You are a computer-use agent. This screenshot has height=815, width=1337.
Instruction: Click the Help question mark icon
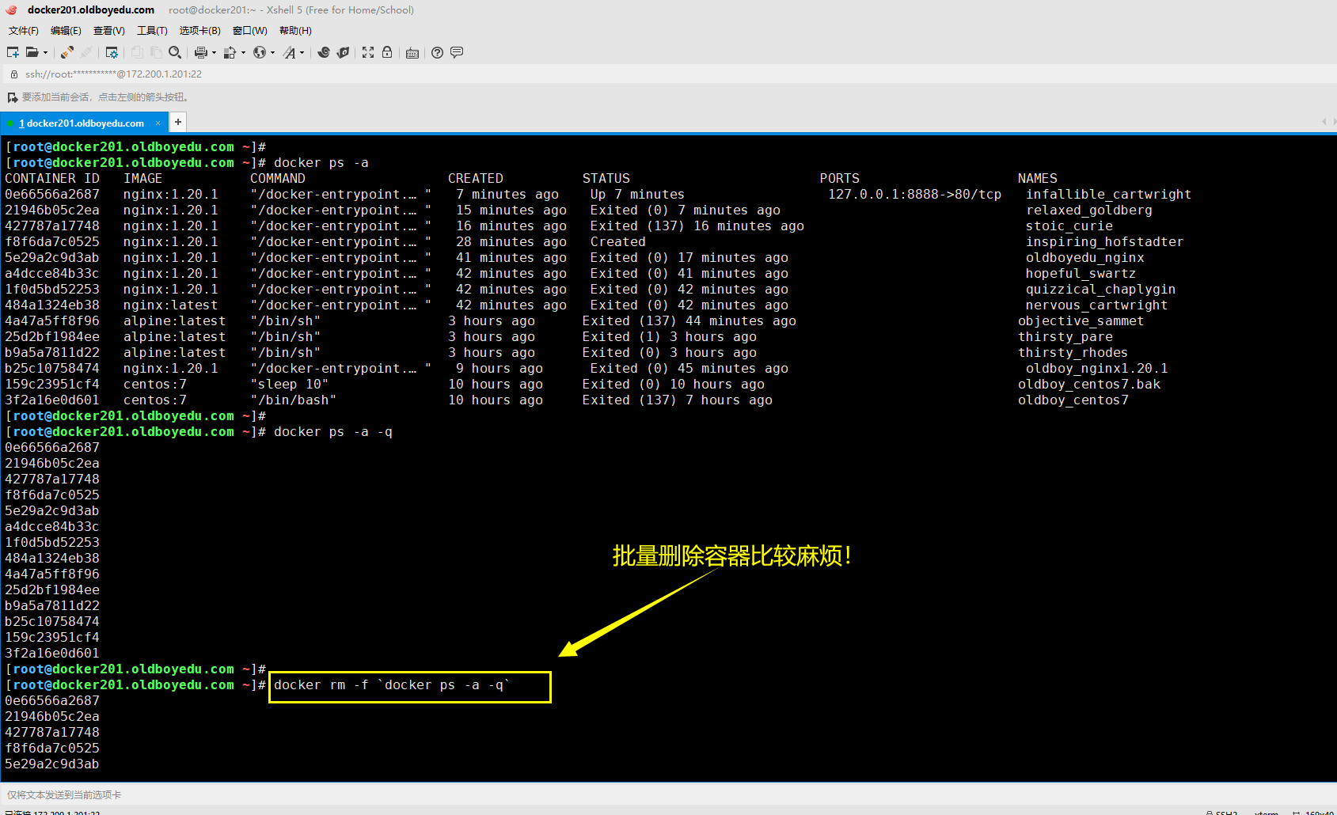coord(437,52)
